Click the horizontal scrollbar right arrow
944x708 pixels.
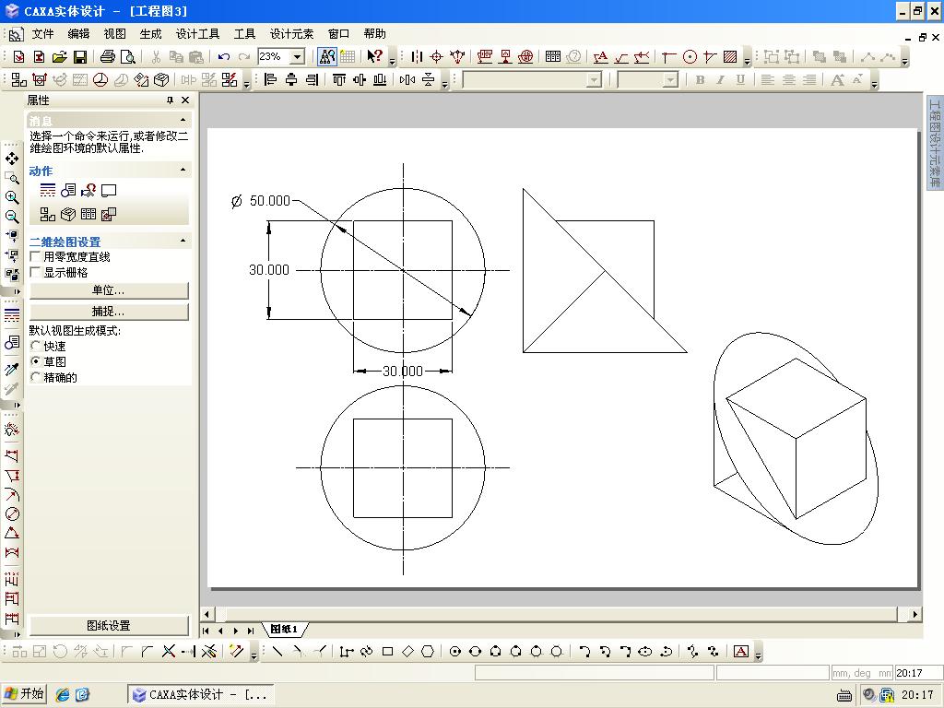coord(915,615)
